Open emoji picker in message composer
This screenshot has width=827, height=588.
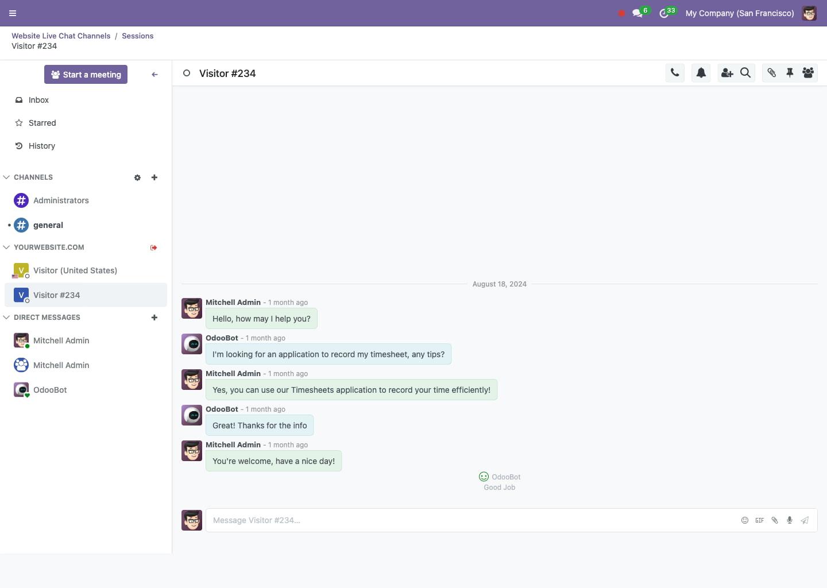point(745,520)
